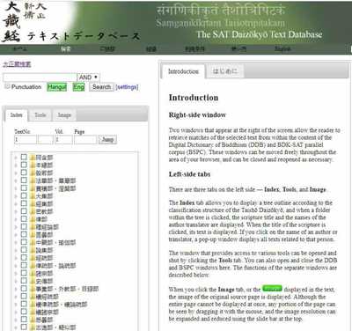Check the box beside 密教部
This screenshot has width=352, height=331.
coord(24,211)
